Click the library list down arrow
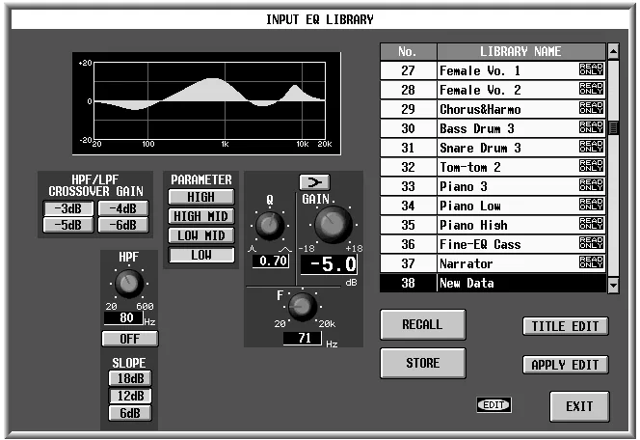 click(x=613, y=285)
